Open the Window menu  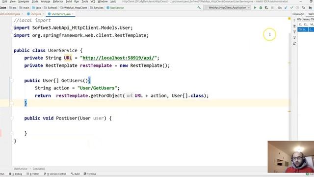[103, 1]
